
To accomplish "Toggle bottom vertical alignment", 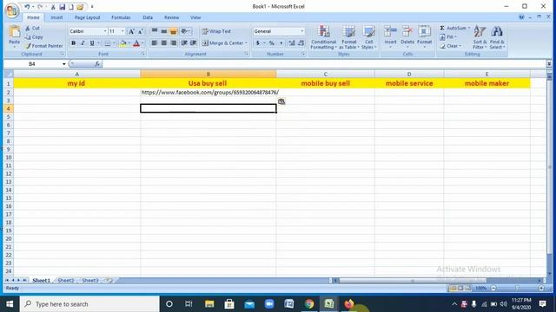I will pos(174,31).
